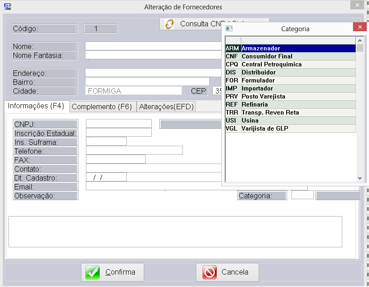Click the red Cancela prohibition icon
Viewport: 369px width, 287px height.
coord(209,272)
